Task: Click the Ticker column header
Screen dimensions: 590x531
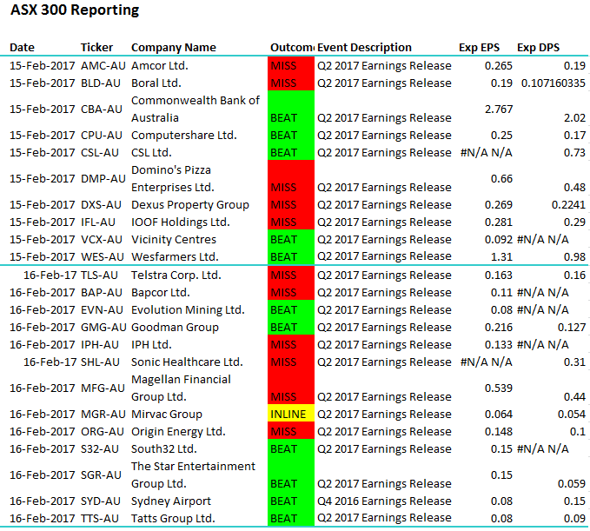Action: point(96,48)
